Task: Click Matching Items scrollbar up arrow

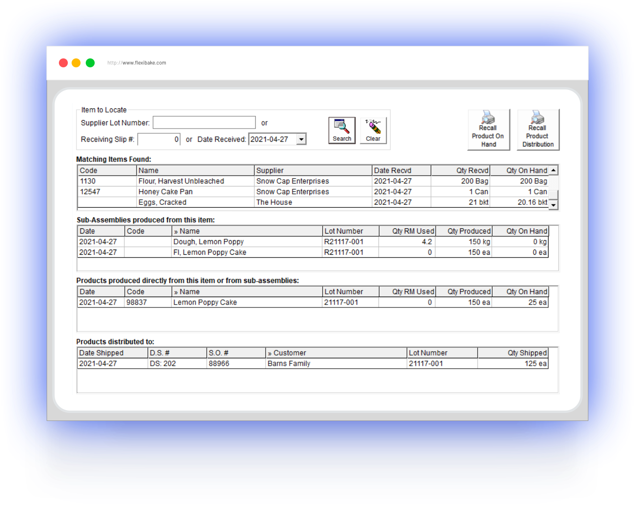Action: [x=554, y=170]
